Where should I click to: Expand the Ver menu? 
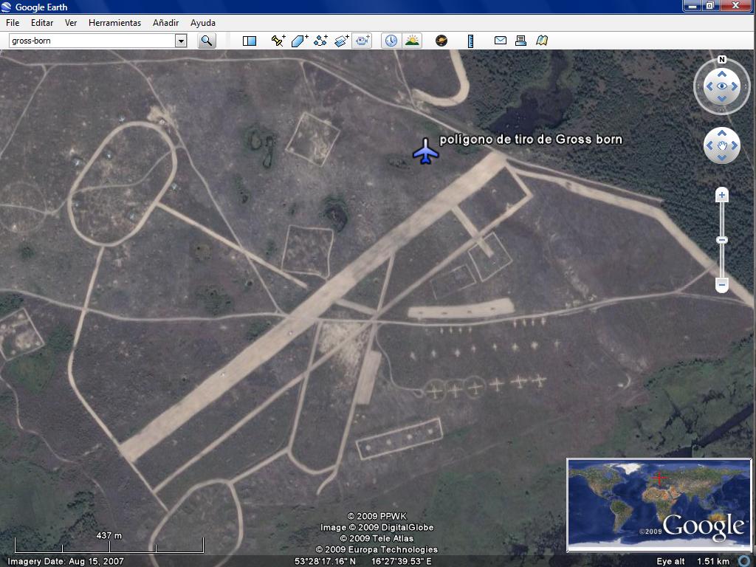71,23
